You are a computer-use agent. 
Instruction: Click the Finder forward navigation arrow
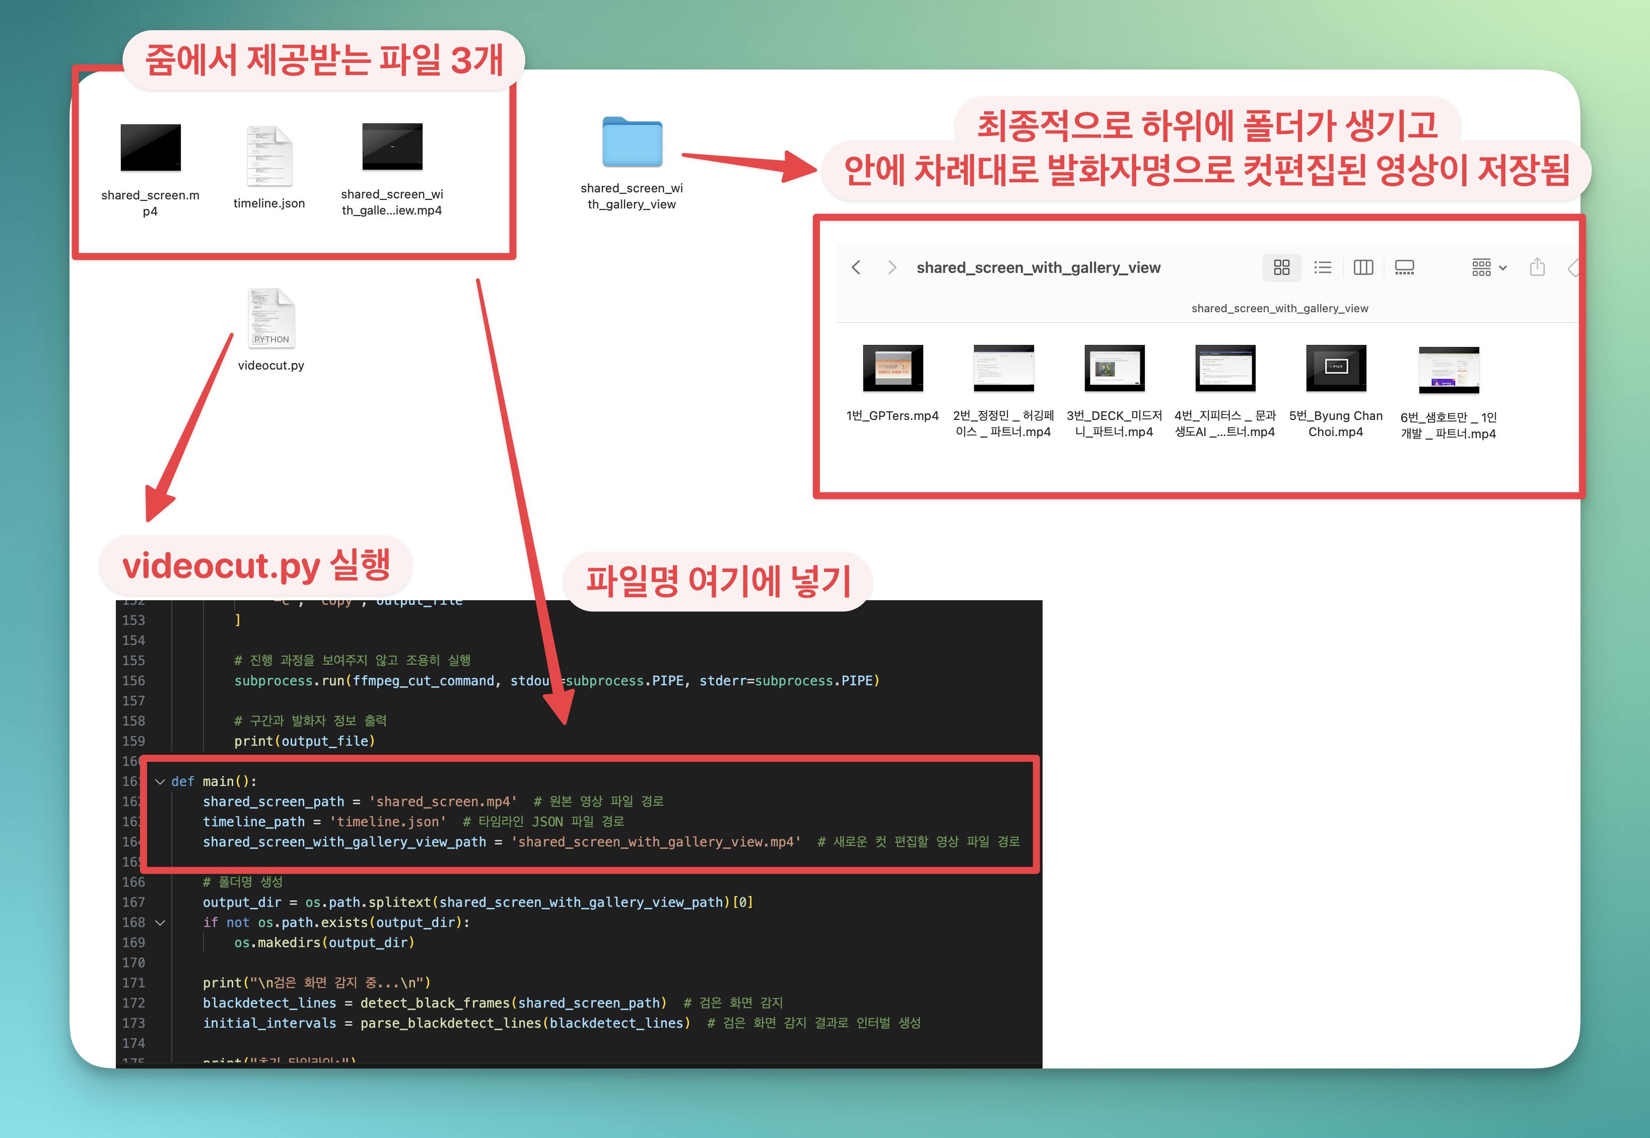click(891, 267)
